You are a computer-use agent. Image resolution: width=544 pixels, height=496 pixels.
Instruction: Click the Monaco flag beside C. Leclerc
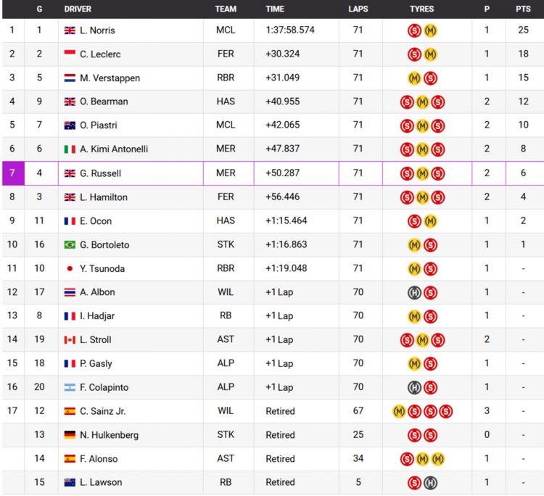[x=70, y=54]
